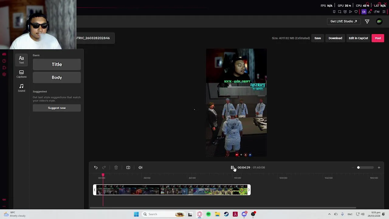Click the left trim handle of the clip
The image size is (389, 219).
click(x=95, y=190)
